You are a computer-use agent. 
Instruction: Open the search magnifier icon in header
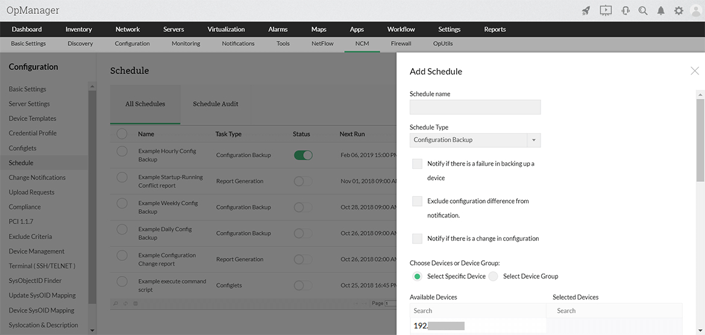point(643,10)
